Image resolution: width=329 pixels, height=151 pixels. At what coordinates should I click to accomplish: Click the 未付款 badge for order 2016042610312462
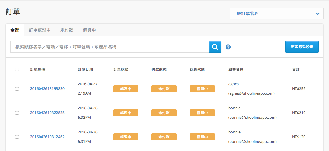pyautogui.click(x=164, y=137)
